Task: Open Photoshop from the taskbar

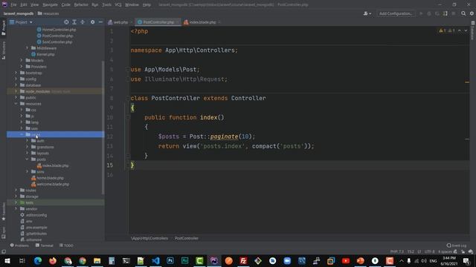Action: click(170, 260)
